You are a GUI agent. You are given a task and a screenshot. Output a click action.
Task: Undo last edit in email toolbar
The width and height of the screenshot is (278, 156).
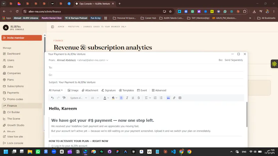[52, 98]
